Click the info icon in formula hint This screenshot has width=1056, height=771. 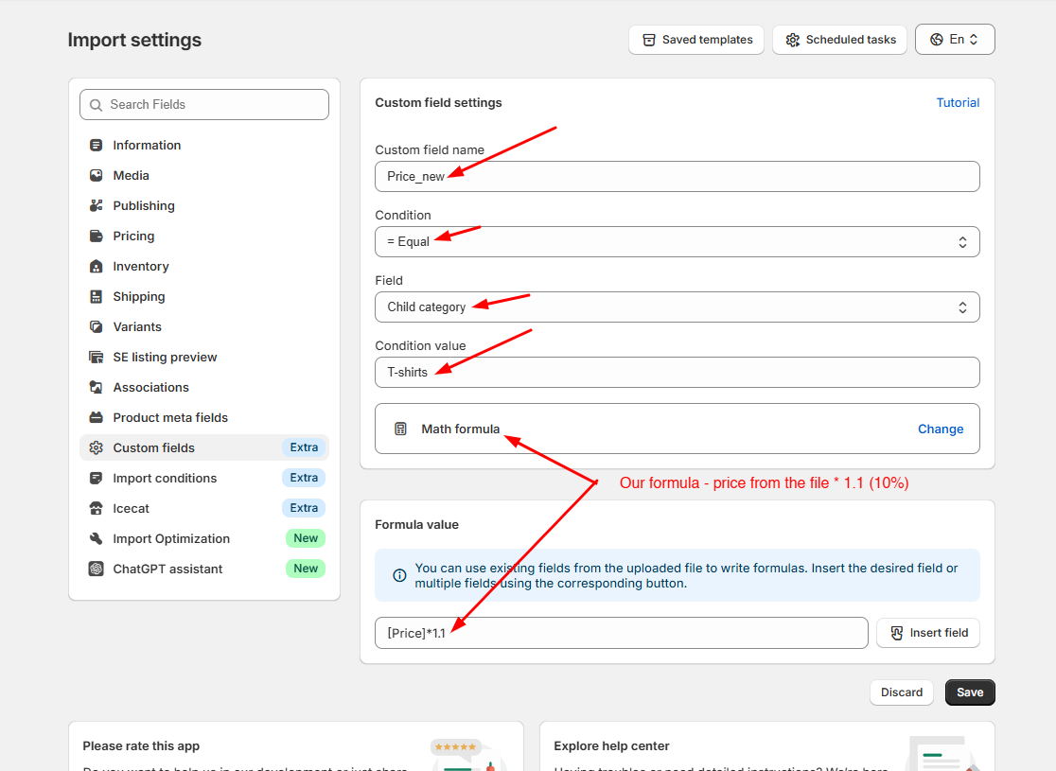(x=399, y=576)
